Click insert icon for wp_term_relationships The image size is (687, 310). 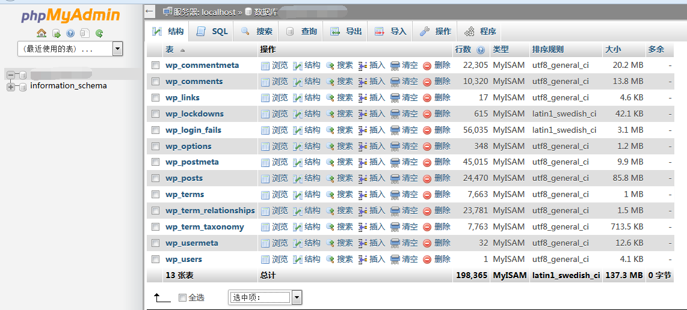(362, 211)
